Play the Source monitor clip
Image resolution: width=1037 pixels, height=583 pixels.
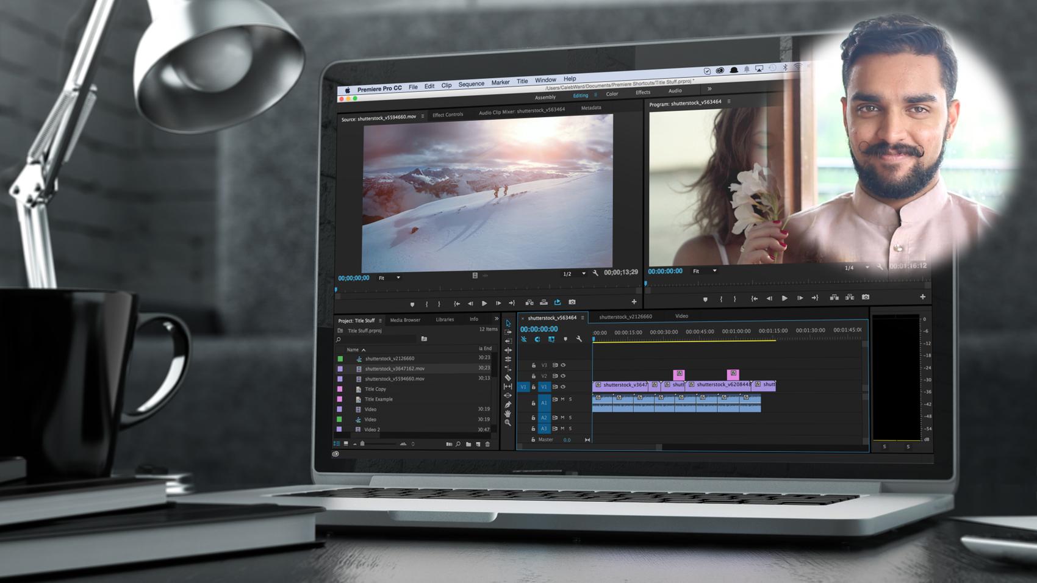coord(484,303)
